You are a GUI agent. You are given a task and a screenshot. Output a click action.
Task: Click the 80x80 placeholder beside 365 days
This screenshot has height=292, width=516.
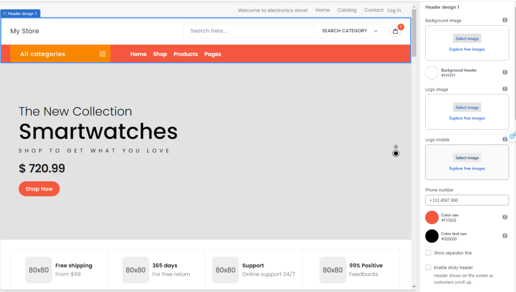click(136, 270)
